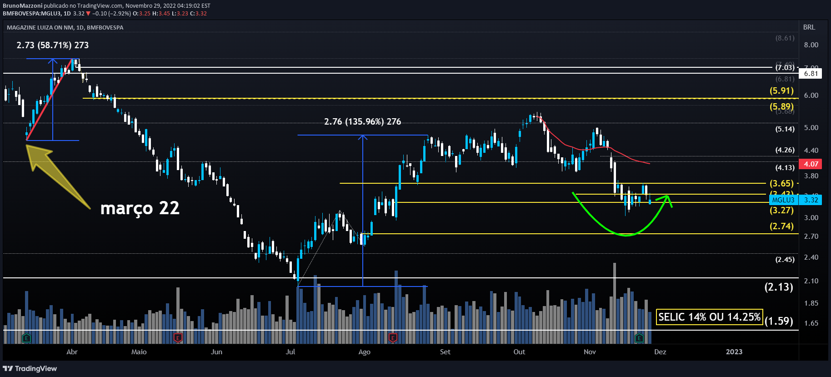Click the Ago label on time axis

coord(364,352)
